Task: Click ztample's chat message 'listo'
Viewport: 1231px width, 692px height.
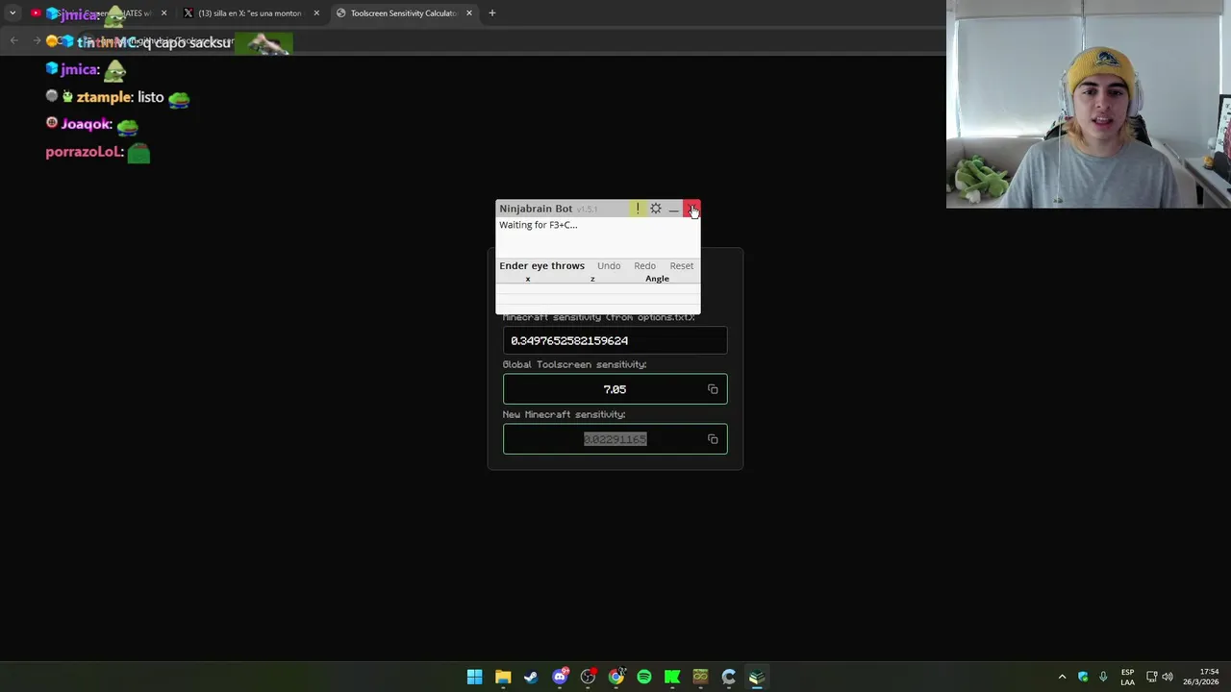Action: pos(151,97)
